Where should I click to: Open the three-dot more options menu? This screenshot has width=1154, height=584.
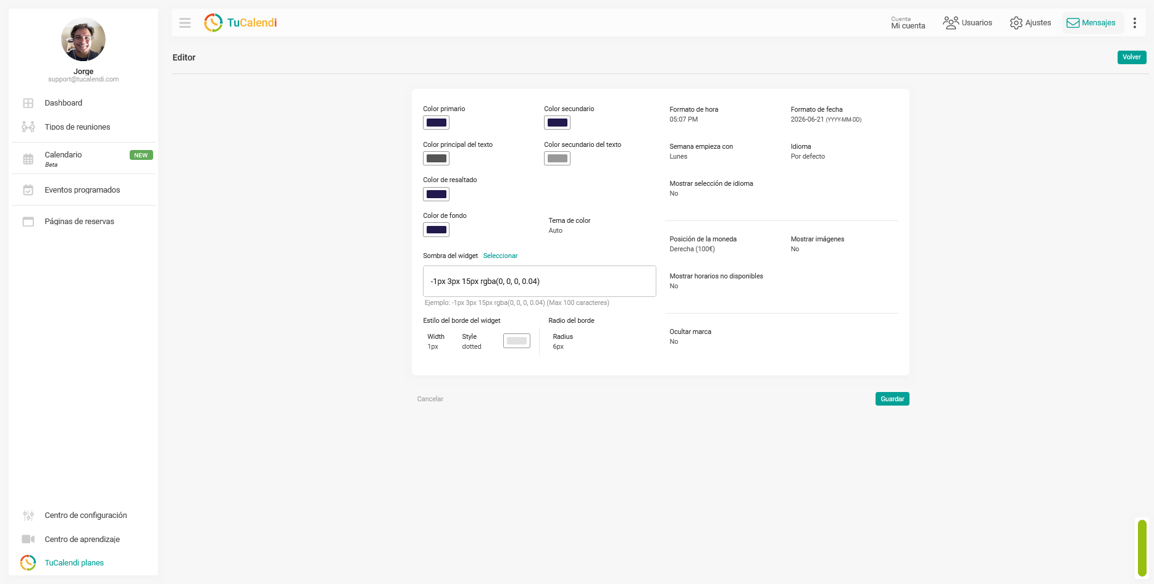tap(1134, 23)
